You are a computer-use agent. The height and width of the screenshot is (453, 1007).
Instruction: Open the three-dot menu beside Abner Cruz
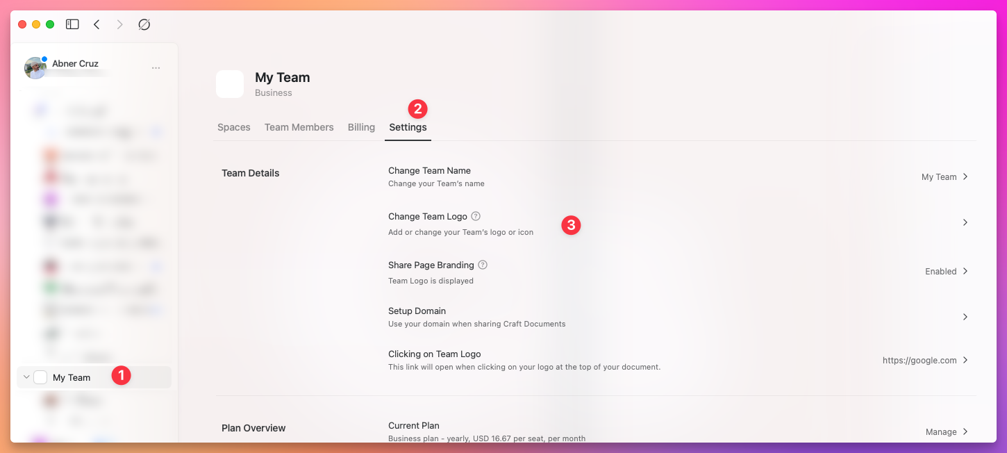point(156,68)
